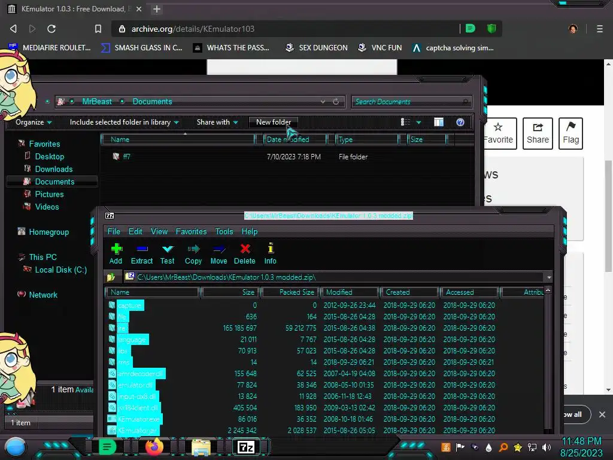Open the Organize dropdown in Explorer

34,122
